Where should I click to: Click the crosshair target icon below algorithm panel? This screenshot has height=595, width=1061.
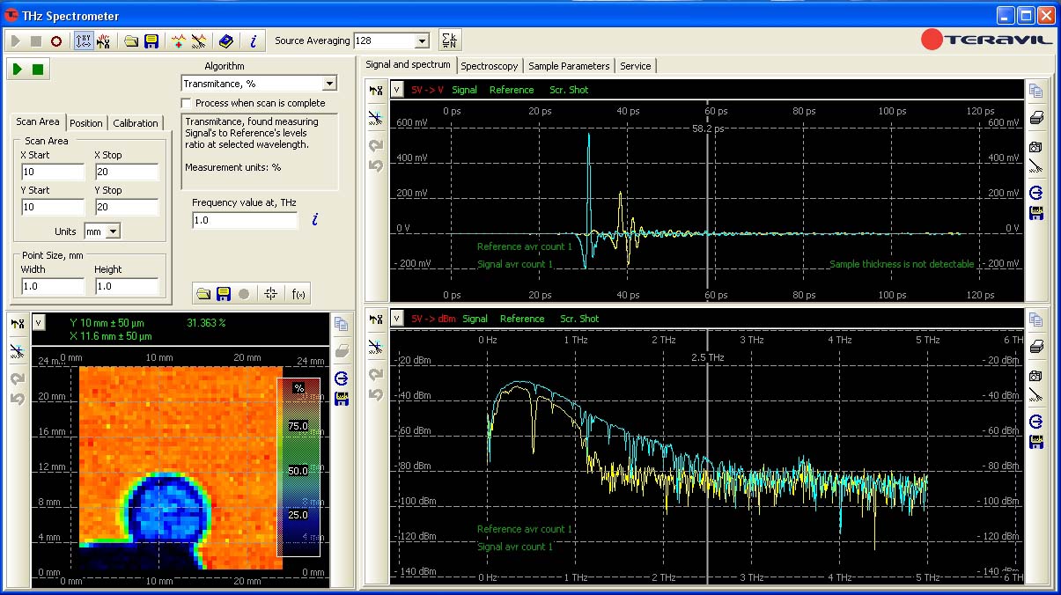coord(270,294)
